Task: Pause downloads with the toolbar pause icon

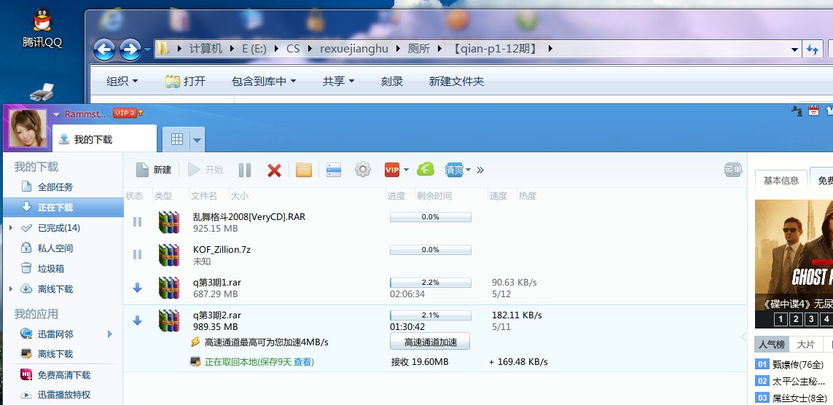Action: click(x=245, y=170)
